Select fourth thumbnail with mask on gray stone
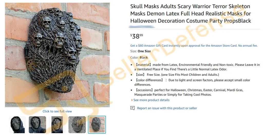This screenshot has width=263, height=135. [77, 125]
